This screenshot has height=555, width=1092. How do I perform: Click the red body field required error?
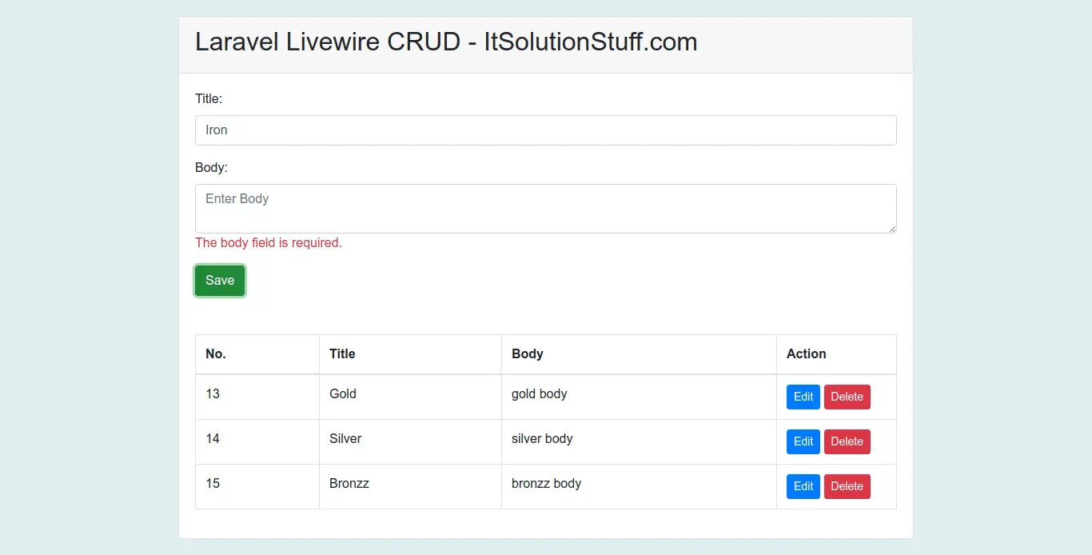(x=269, y=243)
